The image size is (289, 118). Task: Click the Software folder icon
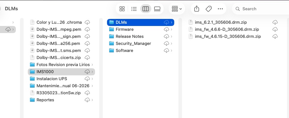(x=111, y=50)
